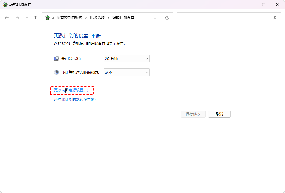Screen dimensions: 285x193
Task: Click the 保存修改 button
Action: pyautogui.click(x=193, y=114)
